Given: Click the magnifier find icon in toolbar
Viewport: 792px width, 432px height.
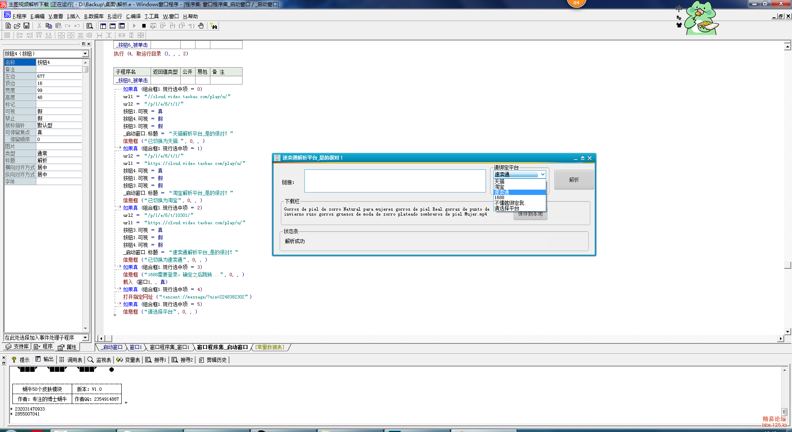Looking at the screenshot, I should [90, 26].
